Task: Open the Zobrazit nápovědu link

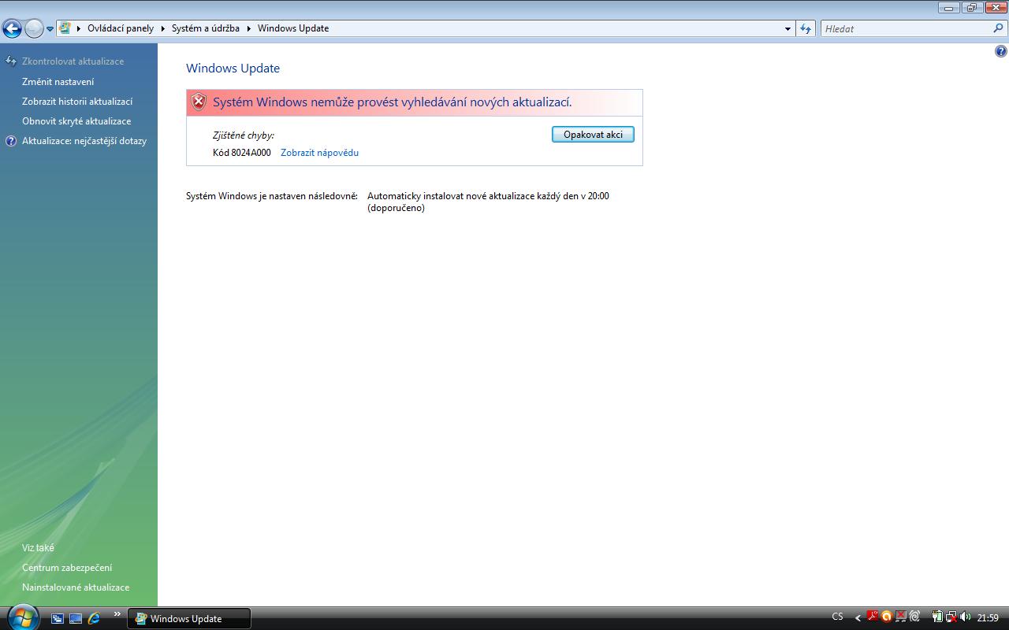Action: pos(319,153)
